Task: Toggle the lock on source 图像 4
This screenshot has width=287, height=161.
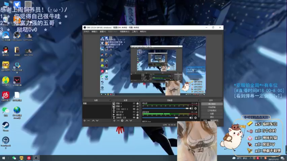Action: (x=137, y=106)
